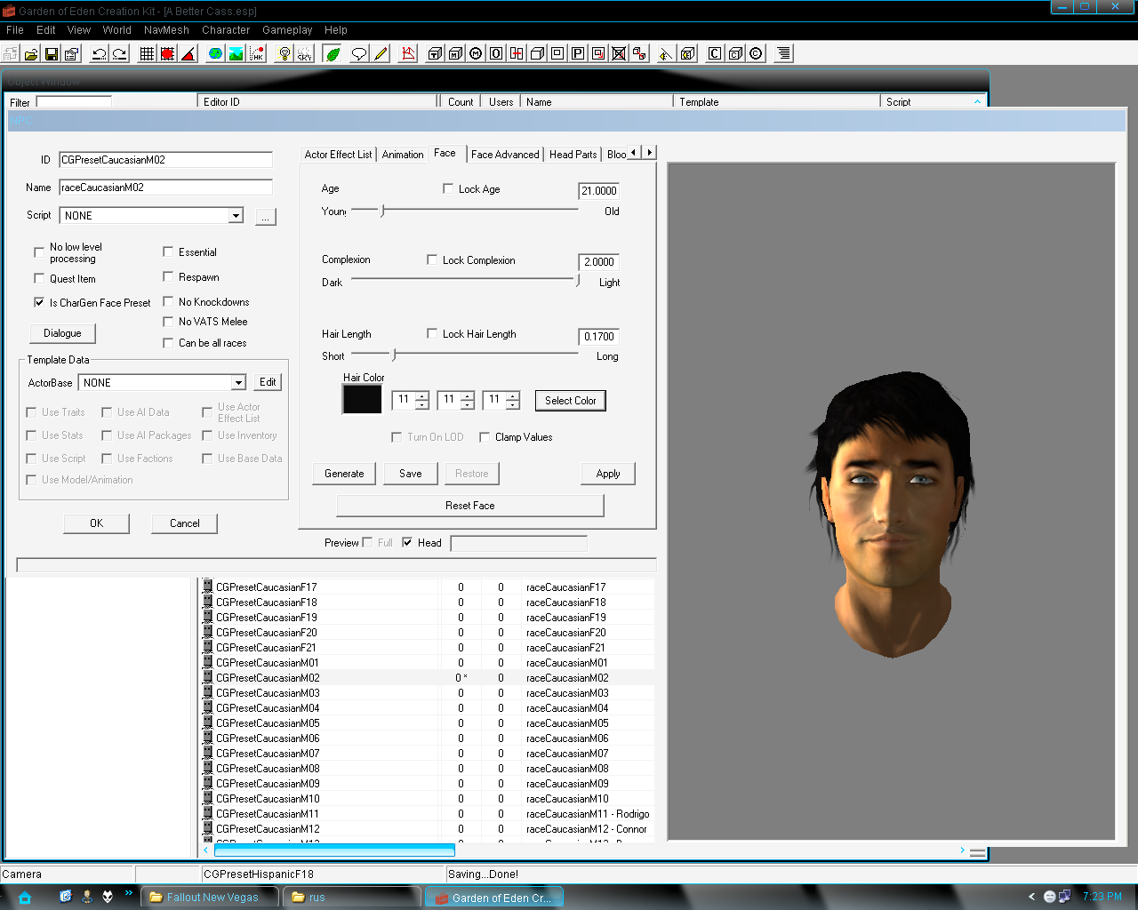Open the NavMesh menu
The width and height of the screenshot is (1138, 910).
(x=166, y=29)
